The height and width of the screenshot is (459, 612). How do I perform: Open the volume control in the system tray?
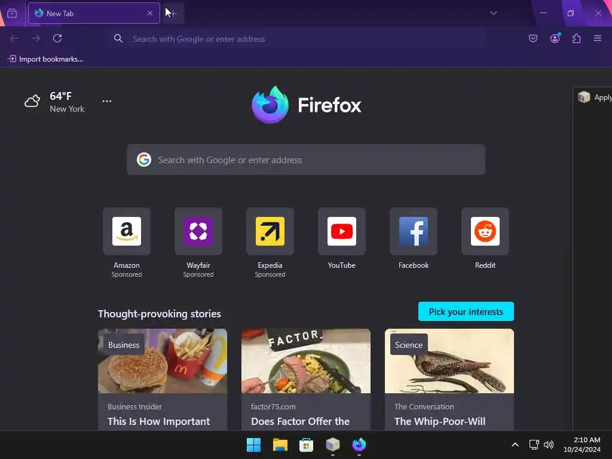pos(549,445)
